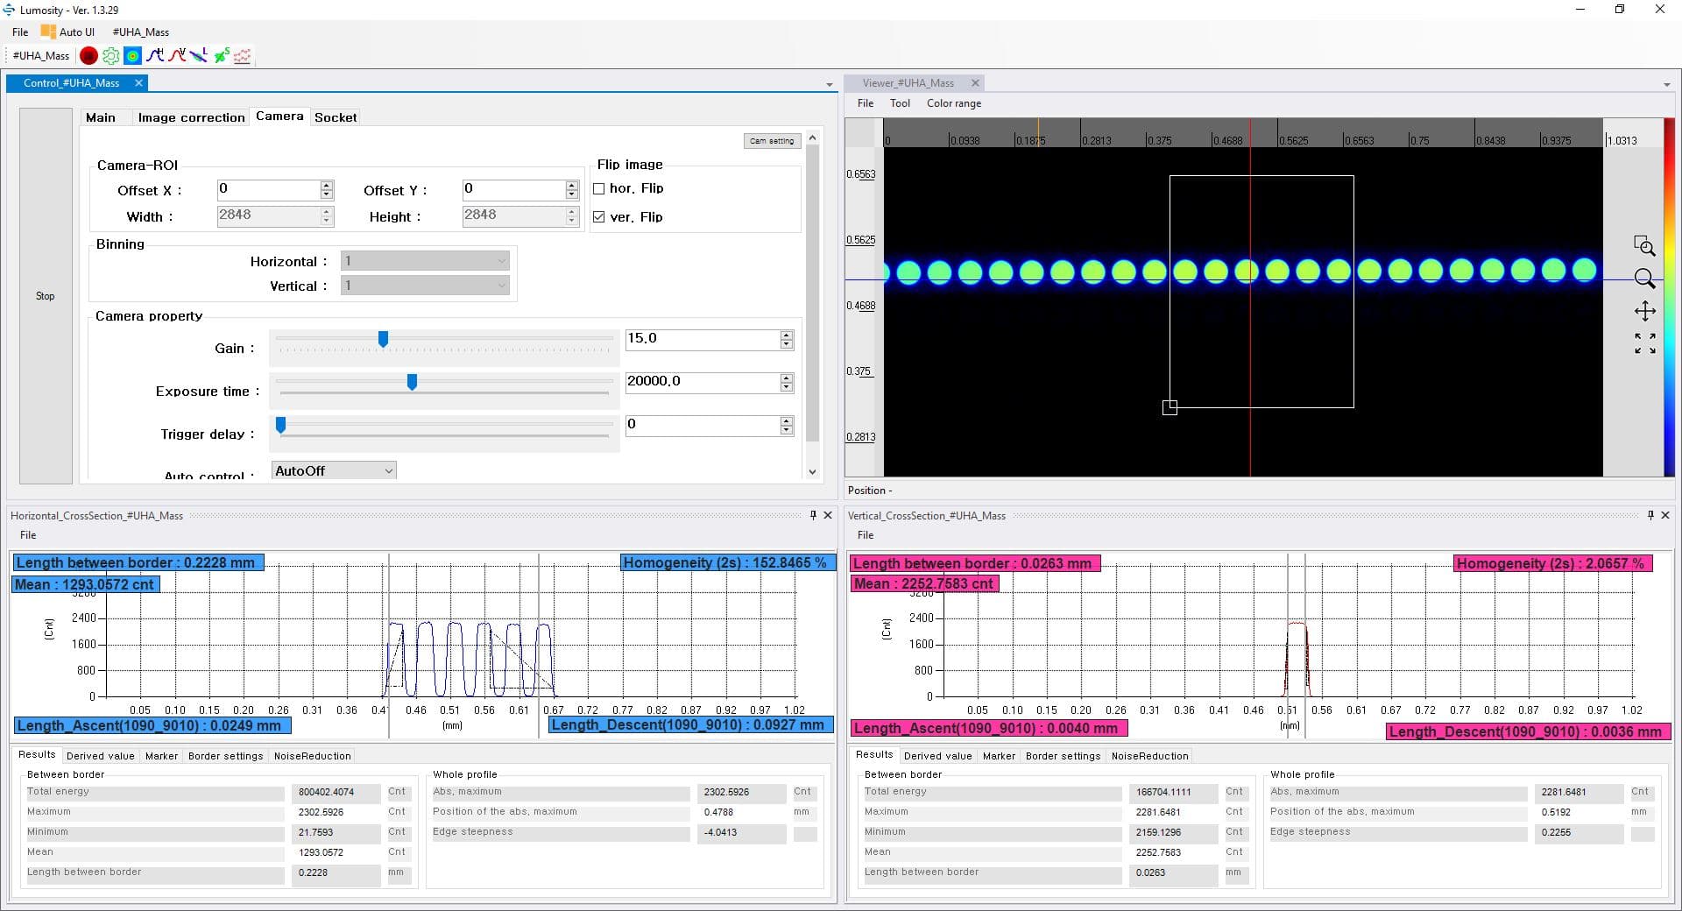Open NoiseReduction tab in vertical panel
Viewport: 1682px width, 911px height.
tap(1149, 756)
